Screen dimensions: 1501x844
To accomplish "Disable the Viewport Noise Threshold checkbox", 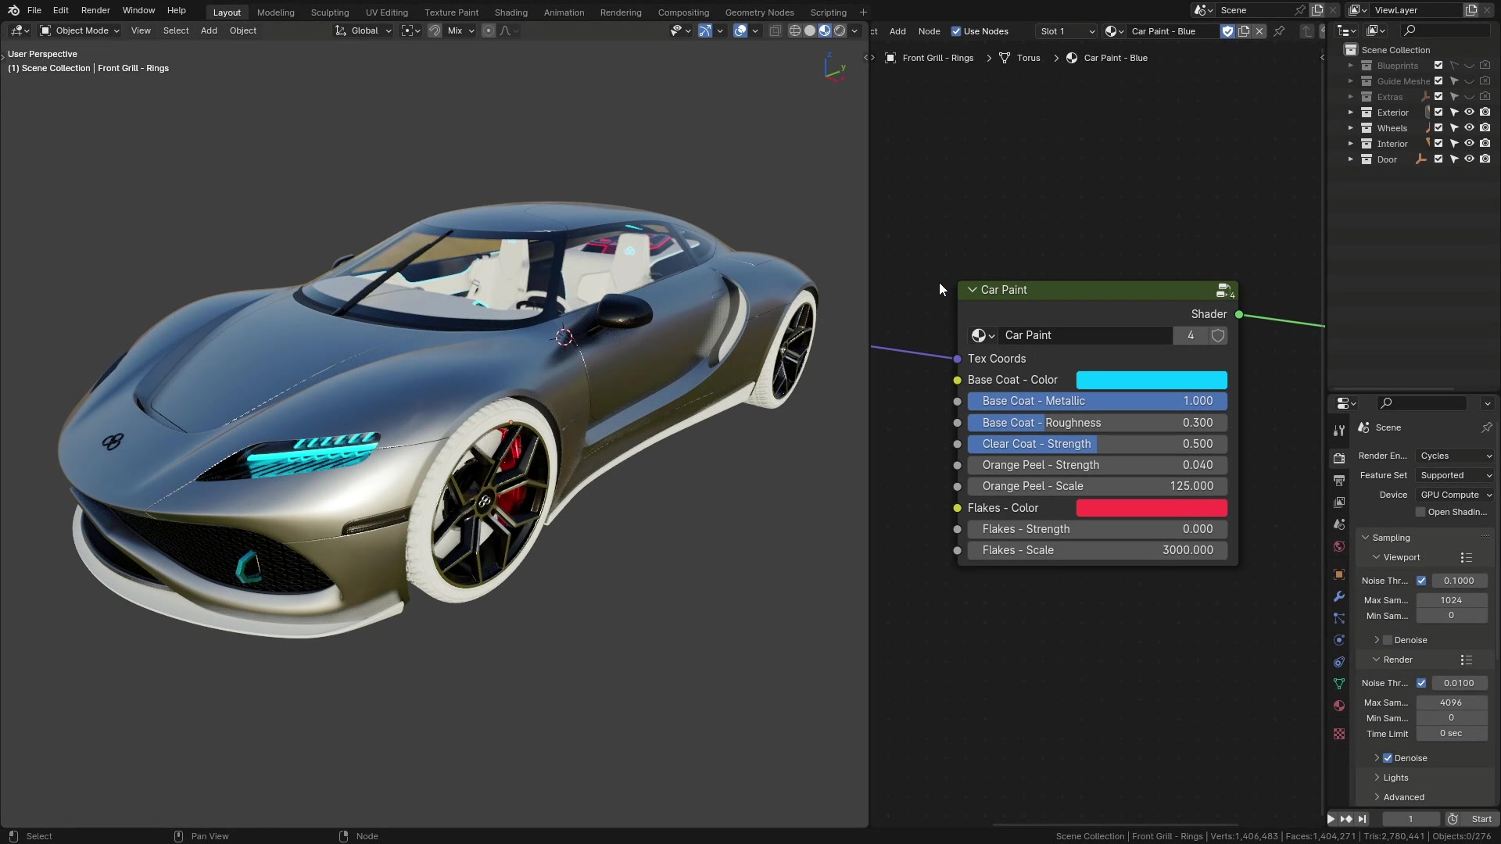I will (x=1421, y=581).
